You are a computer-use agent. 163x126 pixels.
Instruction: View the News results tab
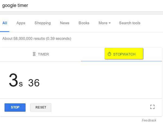coord(65,23)
